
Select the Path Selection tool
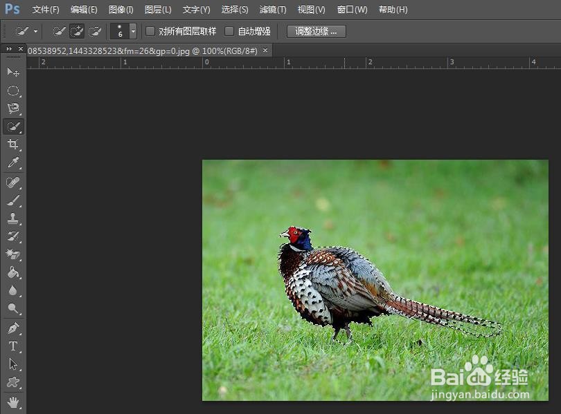(13, 364)
